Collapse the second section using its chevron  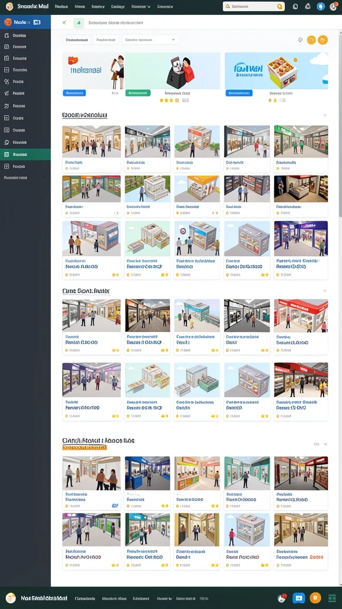coord(325,290)
